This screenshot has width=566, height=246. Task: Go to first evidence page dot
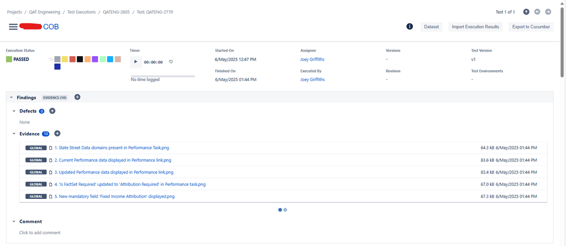[280, 210]
